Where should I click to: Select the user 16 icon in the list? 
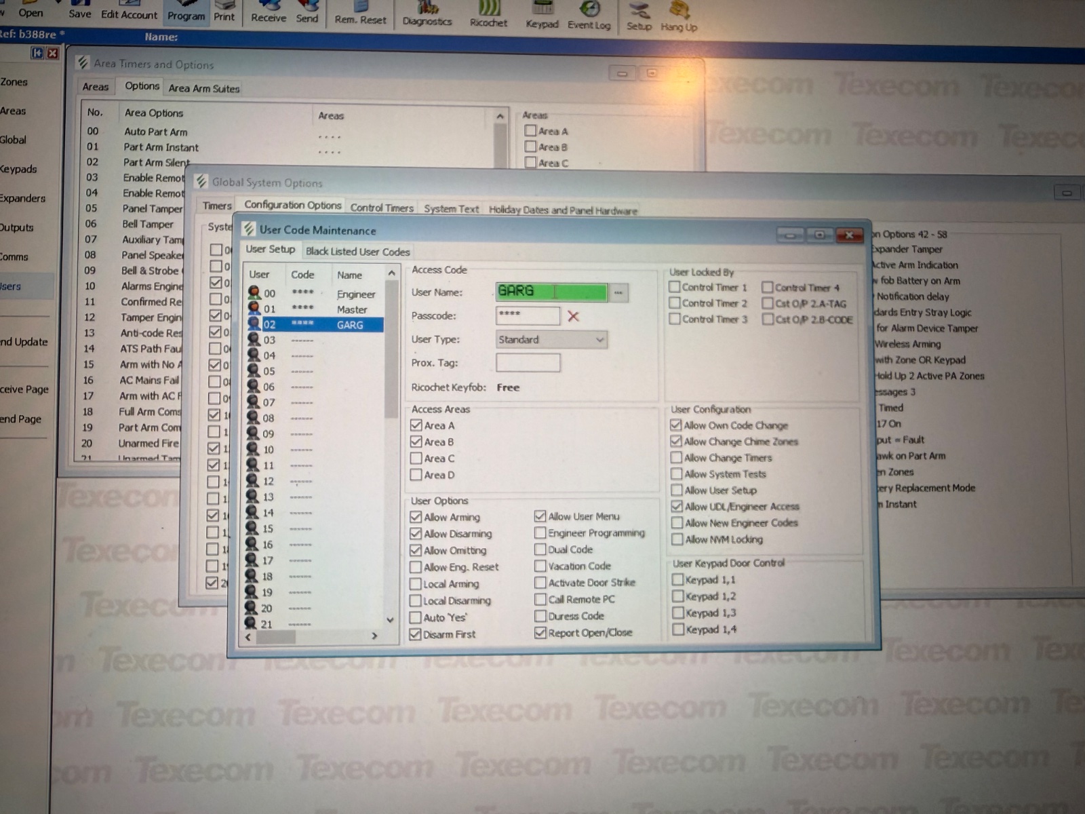click(252, 544)
